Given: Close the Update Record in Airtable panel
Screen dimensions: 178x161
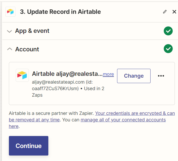Looking at the screenshot, I should click(174, 12).
